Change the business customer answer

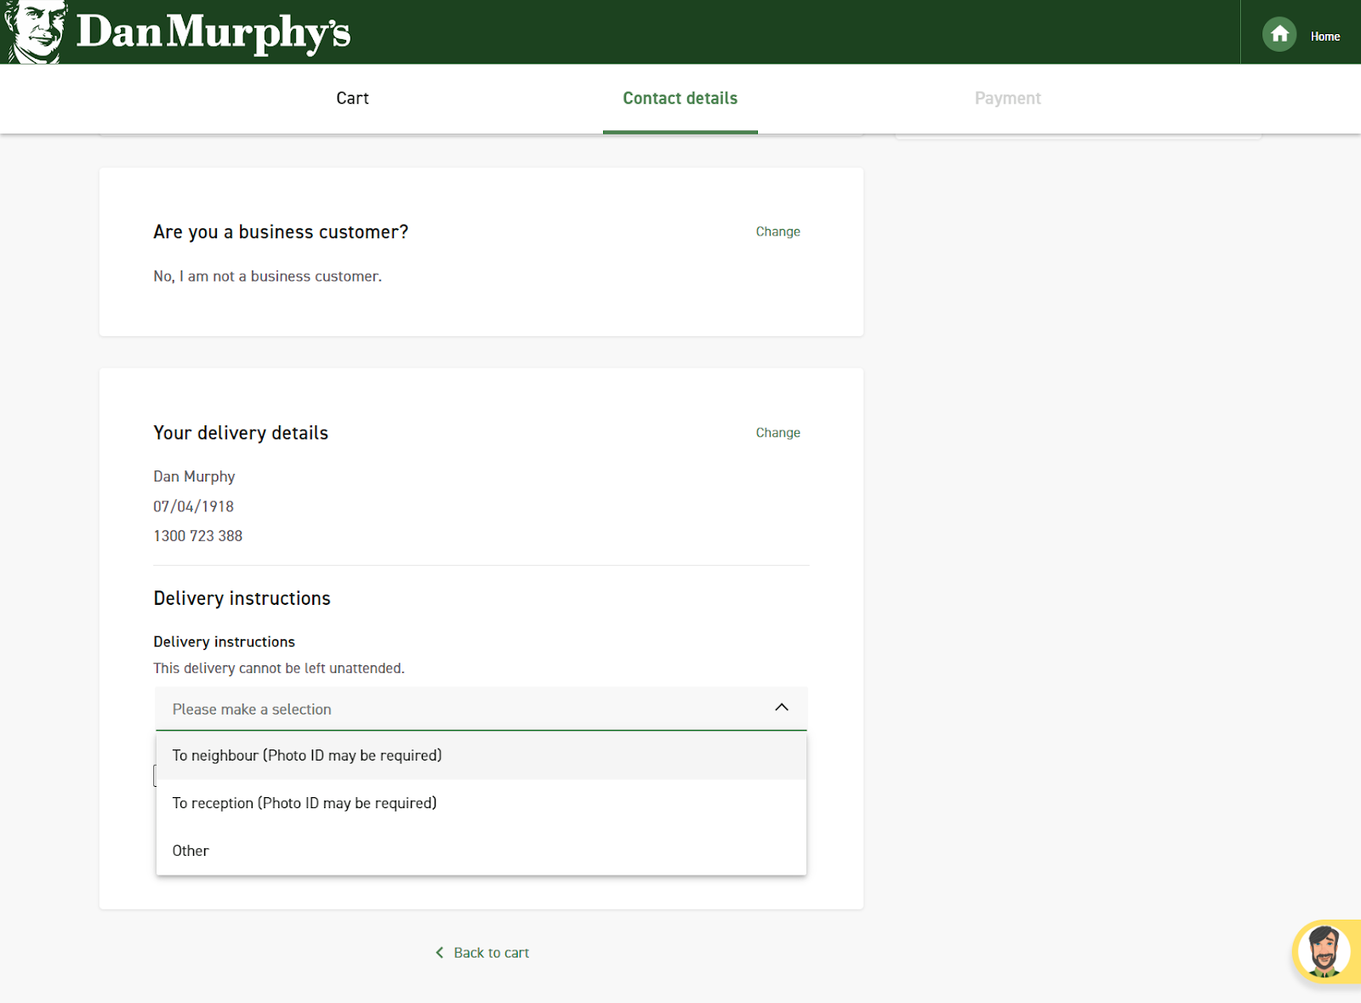tap(777, 231)
